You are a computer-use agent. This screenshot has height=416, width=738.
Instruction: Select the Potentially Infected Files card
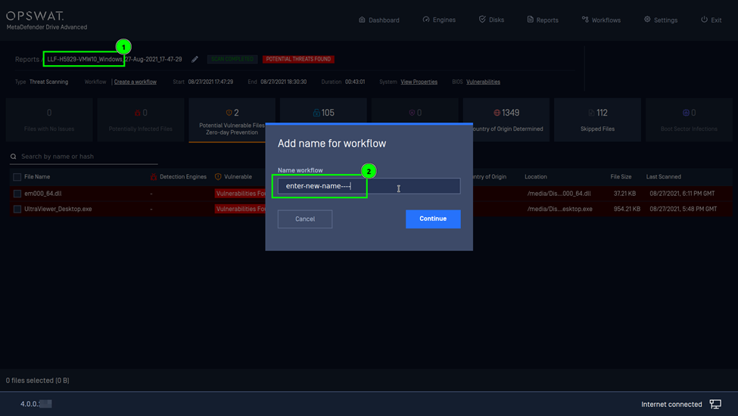[141, 120]
